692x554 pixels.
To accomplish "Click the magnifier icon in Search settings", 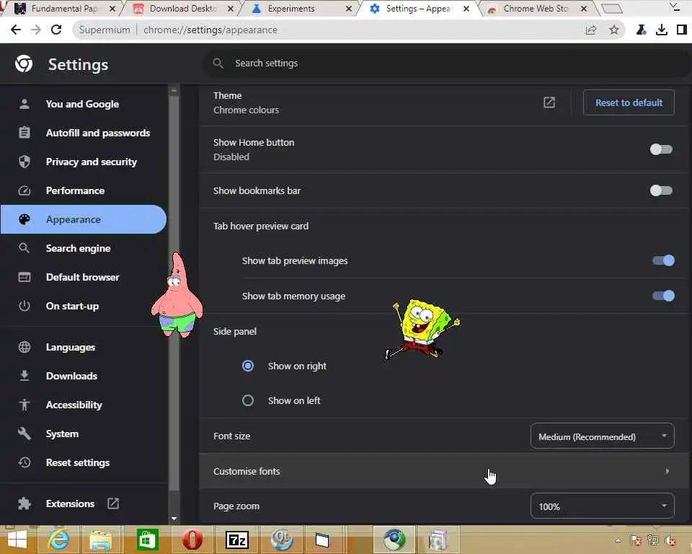I will tap(218, 63).
